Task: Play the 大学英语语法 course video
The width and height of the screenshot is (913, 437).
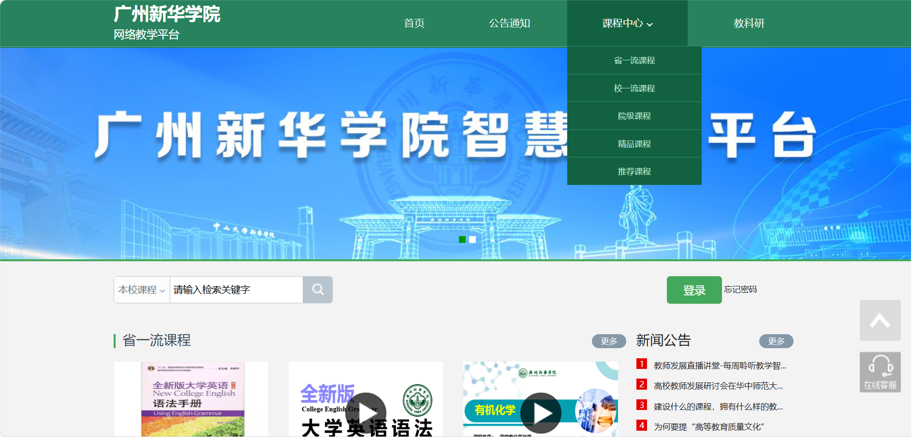Action: 366,413
